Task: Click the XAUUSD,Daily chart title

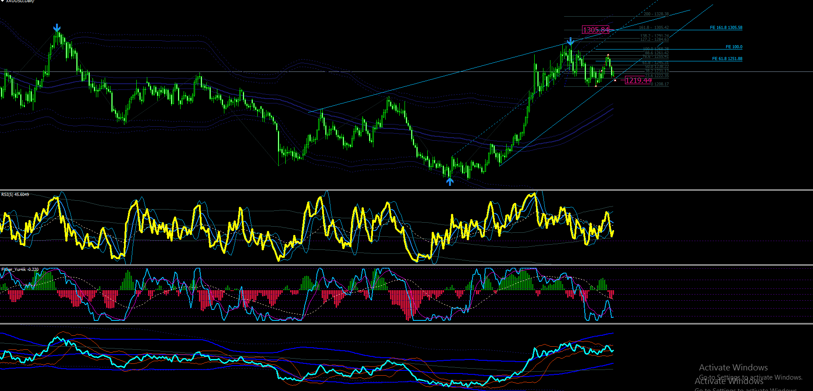Action: tap(20, 1)
